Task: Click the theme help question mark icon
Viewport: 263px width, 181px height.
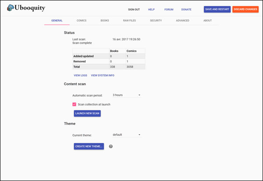Action: click(x=111, y=146)
